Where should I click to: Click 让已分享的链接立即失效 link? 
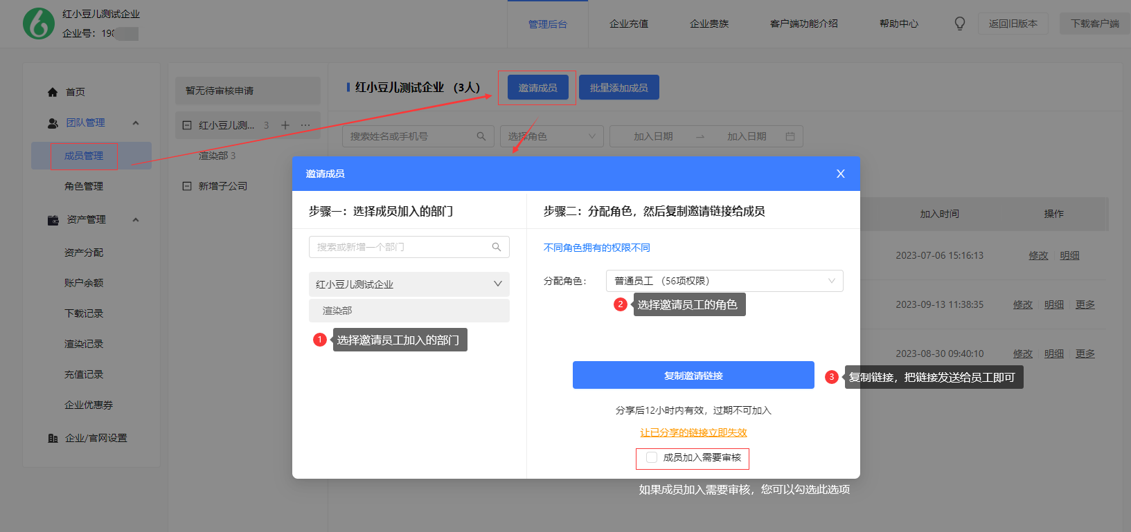point(693,432)
